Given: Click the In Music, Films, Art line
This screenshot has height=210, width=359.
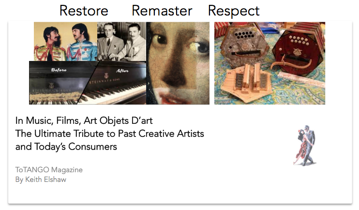Looking at the screenshot, I should [x=84, y=120].
